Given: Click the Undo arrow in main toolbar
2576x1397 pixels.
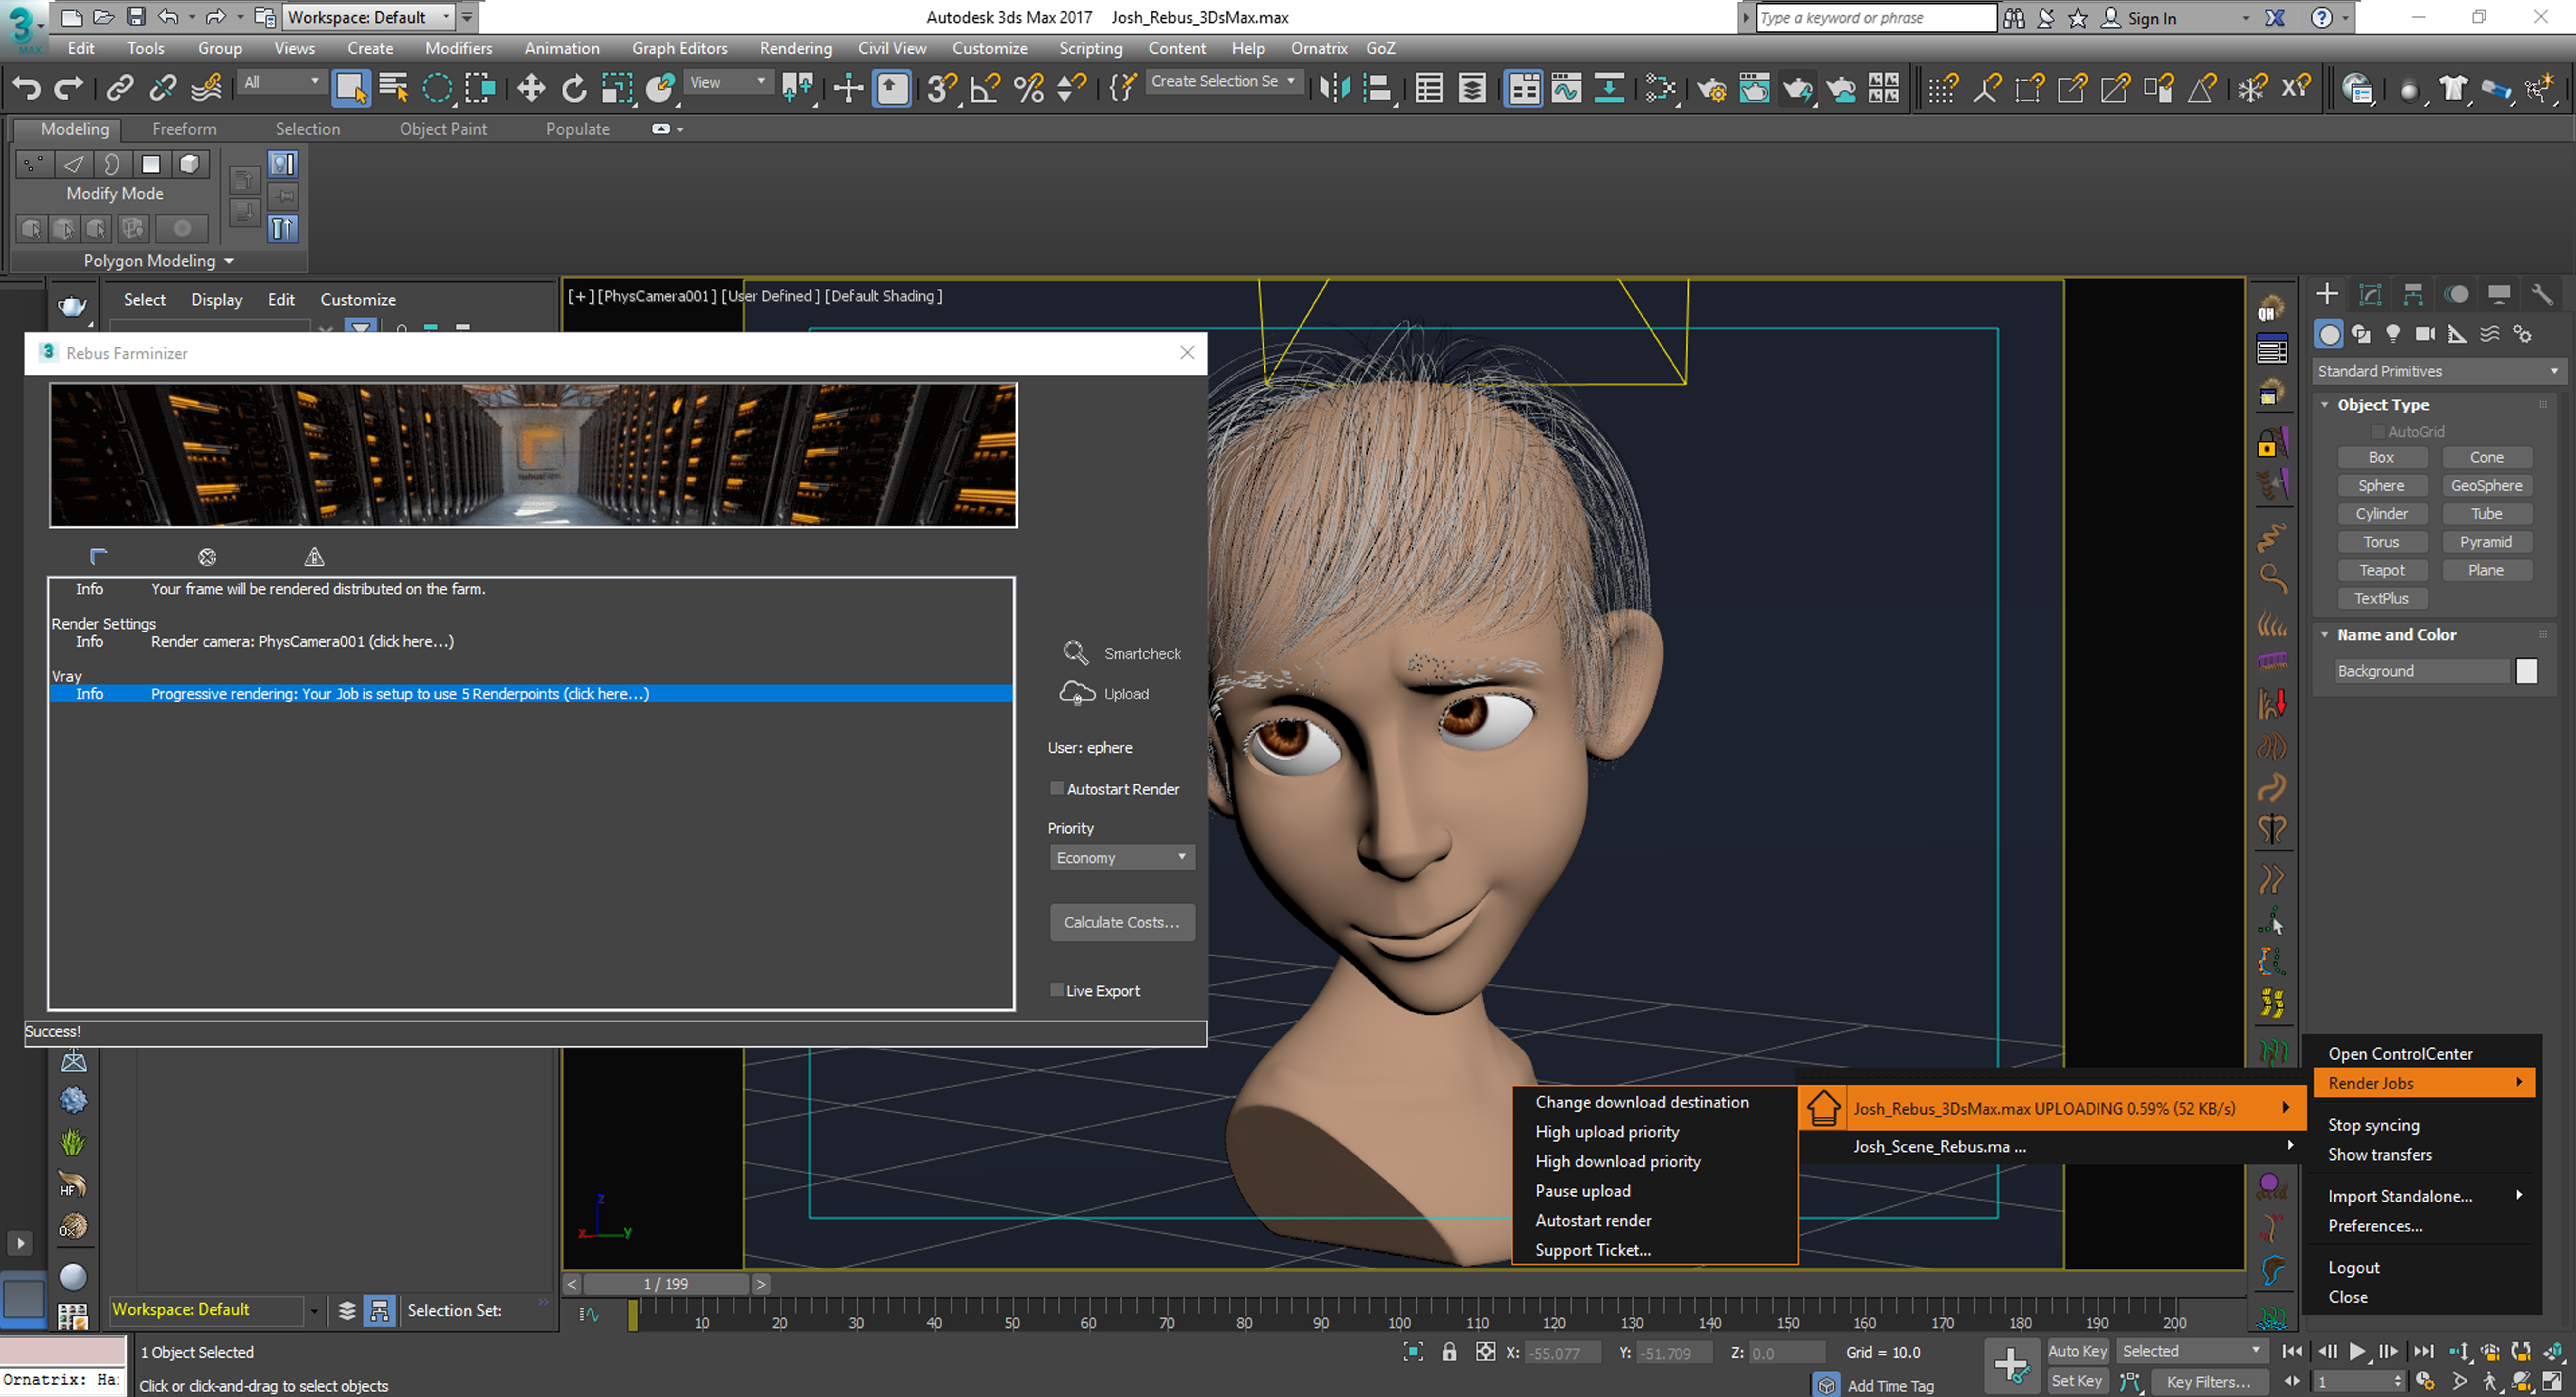Looking at the screenshot, I should point(26,89).
